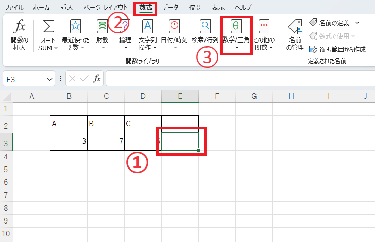Click the Select All corner triangle

[7, 96]
